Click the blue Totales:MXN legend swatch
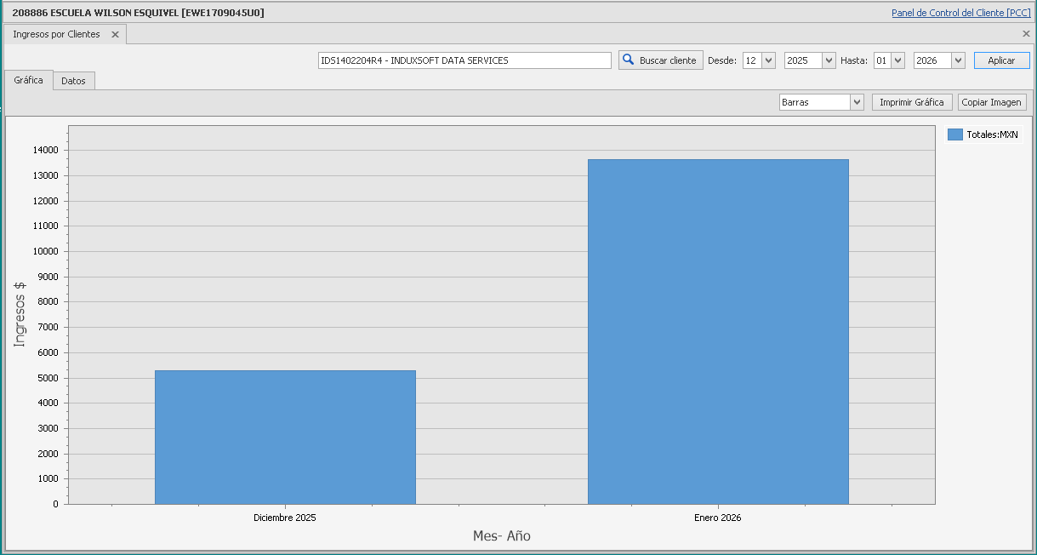1037x555 pixels. coord(954,134)
